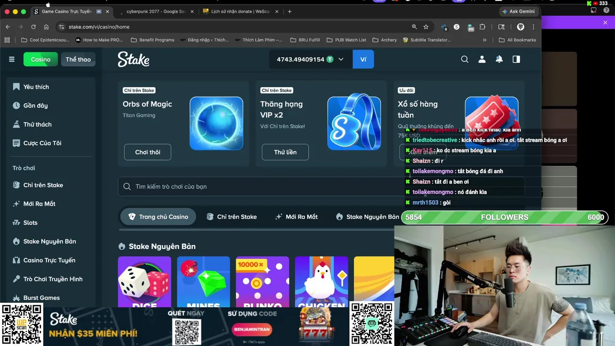Show the hidden bookmarks overflow
The height and width of the screenshot is (346, 615).
(x=484, y=40)
